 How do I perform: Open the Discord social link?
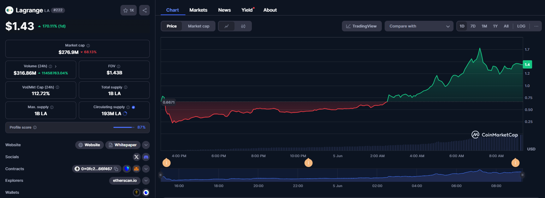coord(146,157)
